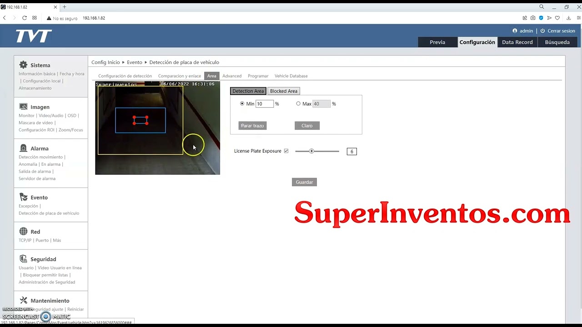
Task: Click the Imagen monitor icon
Action: [x=23, y=107]
